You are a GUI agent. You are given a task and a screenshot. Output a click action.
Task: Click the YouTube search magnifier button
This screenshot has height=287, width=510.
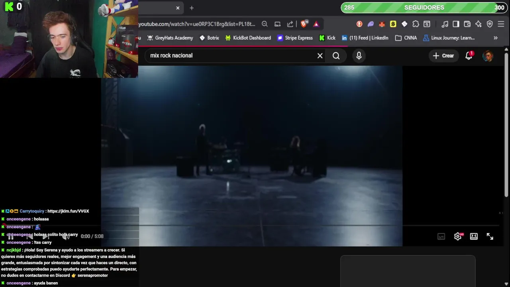336,56
